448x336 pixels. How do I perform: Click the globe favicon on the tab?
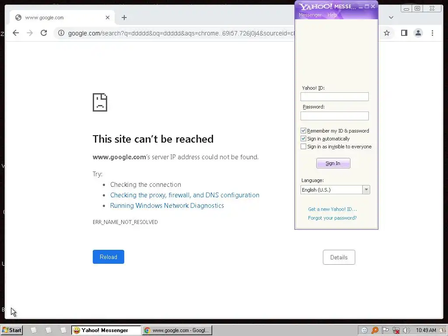[18, 17]
